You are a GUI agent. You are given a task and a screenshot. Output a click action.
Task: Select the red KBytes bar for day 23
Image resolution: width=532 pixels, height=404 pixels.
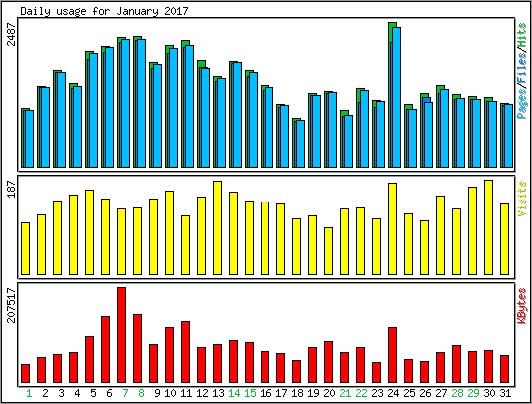coord(377,372)
